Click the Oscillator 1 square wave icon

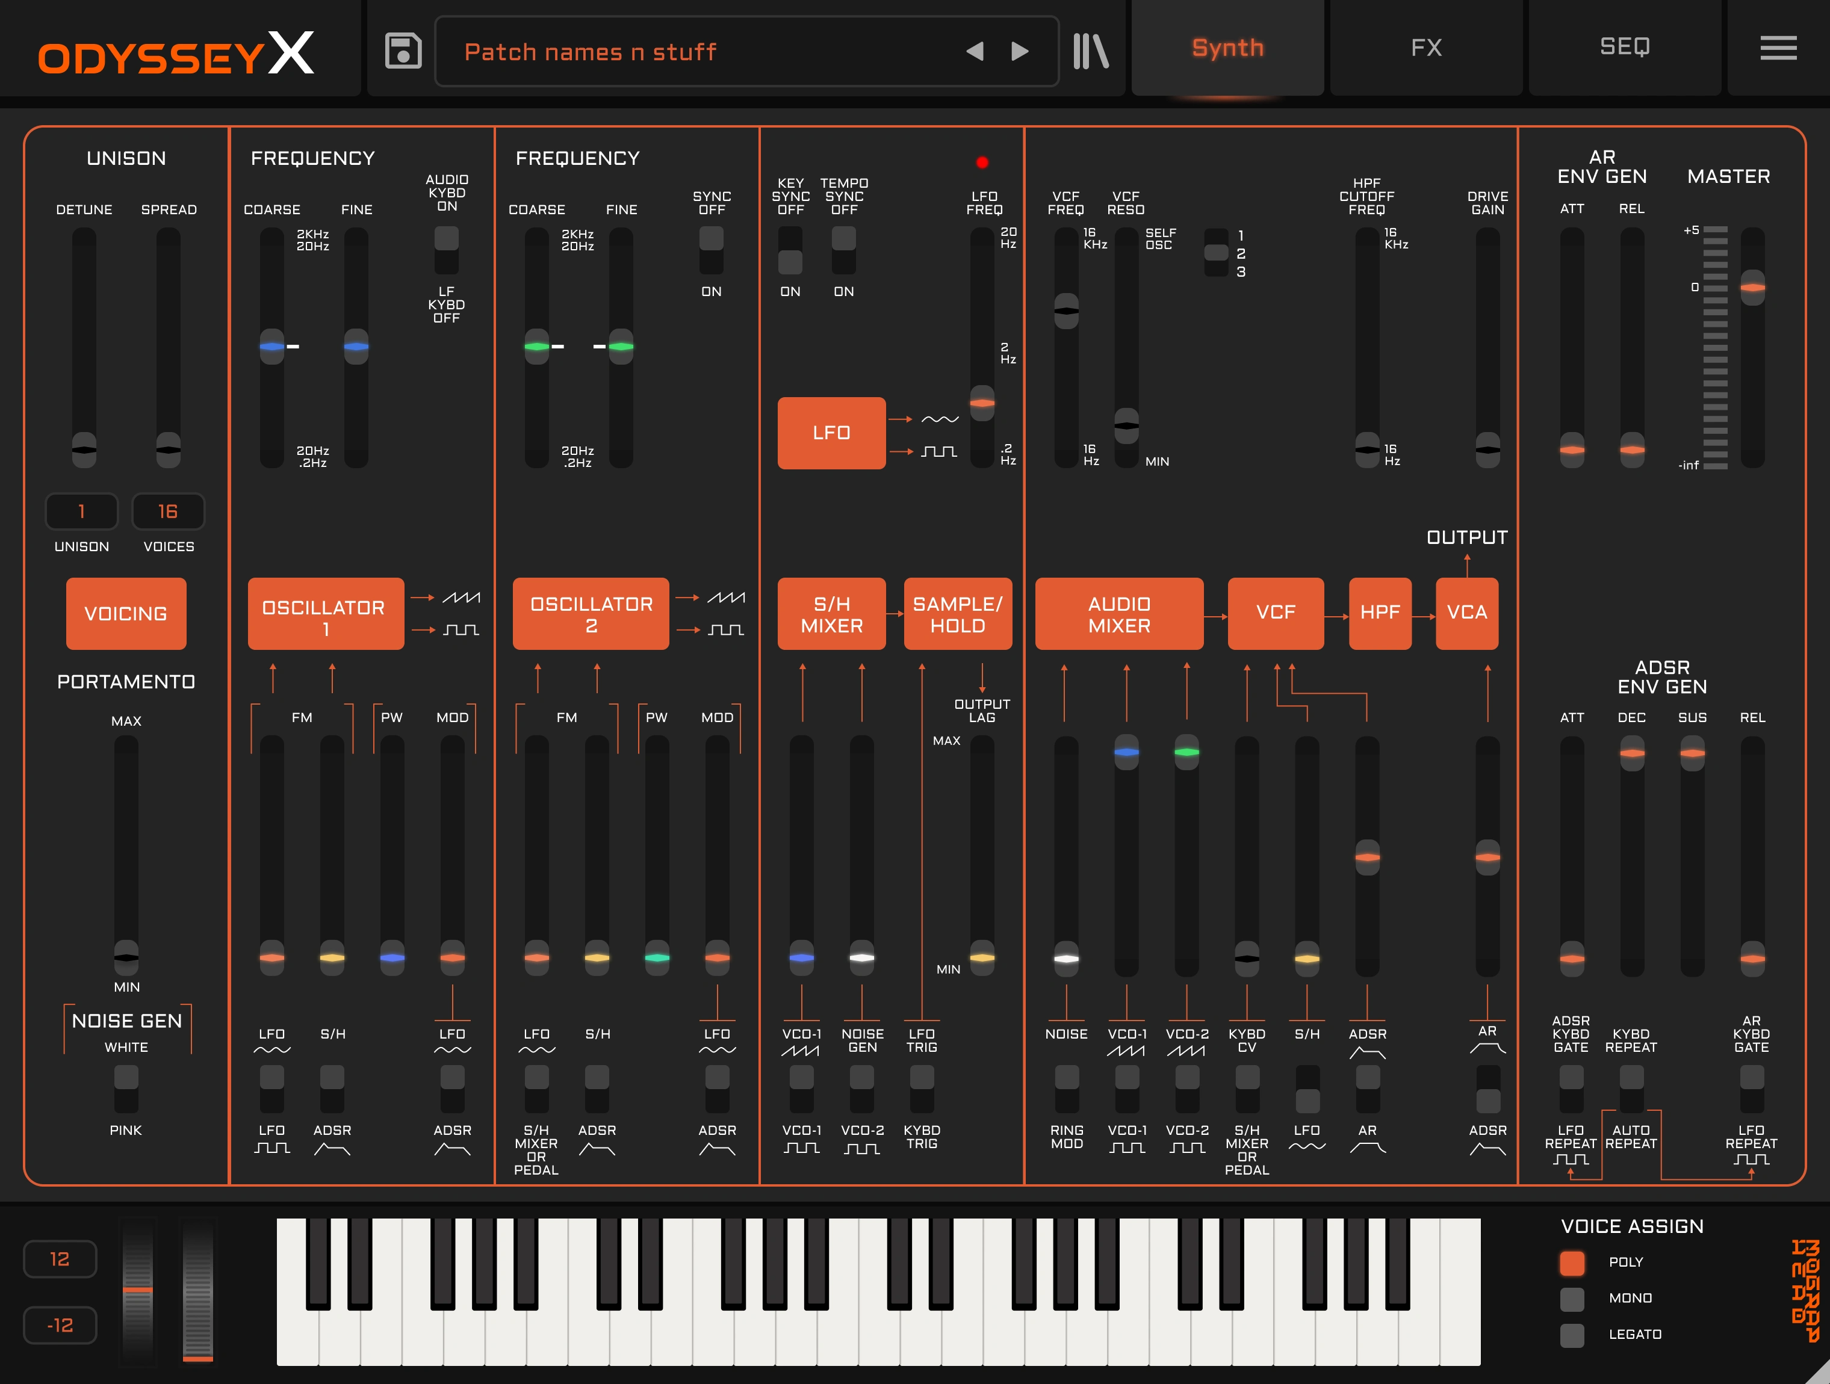coord(461,630)
